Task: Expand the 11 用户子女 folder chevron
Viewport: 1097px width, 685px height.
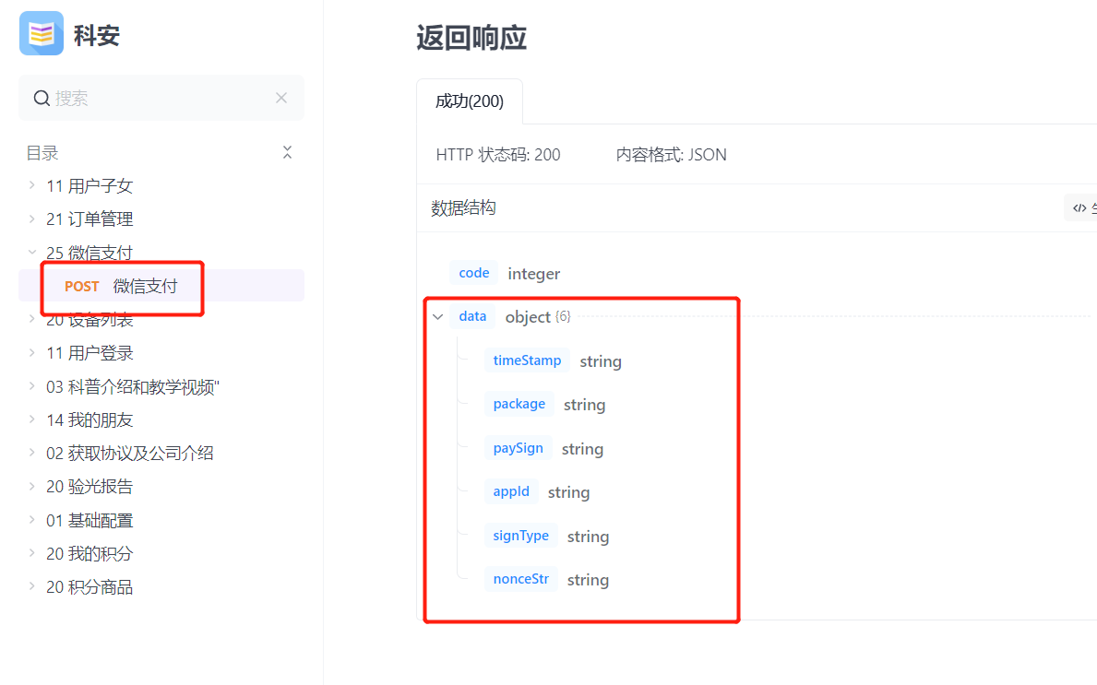Action: coord(31,185)
